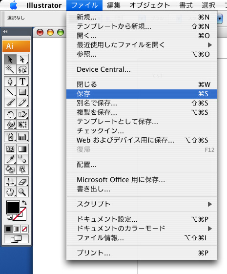Image resolution: width=227 pixels, height=274 pixels.
Task: Choose 別名で保存... menu item
Action: (x=142, y=103)
